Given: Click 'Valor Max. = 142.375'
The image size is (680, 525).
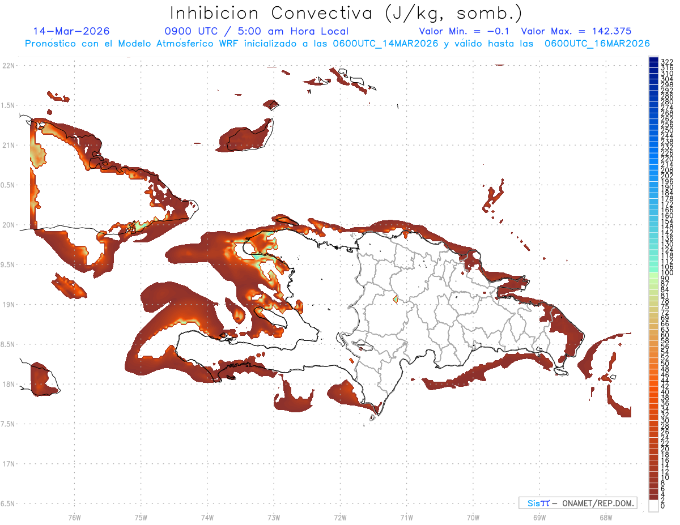Looking at the screenshot, I should 576,31.
